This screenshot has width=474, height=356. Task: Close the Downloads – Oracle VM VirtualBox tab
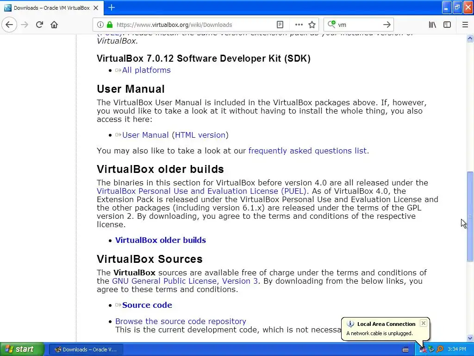point(96,8)
